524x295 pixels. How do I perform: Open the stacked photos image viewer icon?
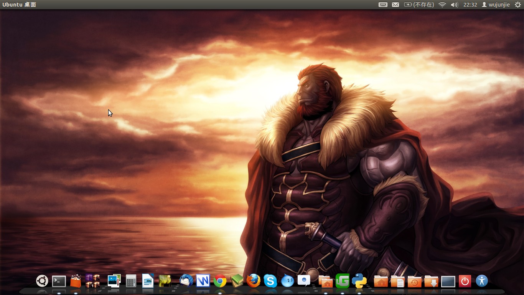[114, 281]
